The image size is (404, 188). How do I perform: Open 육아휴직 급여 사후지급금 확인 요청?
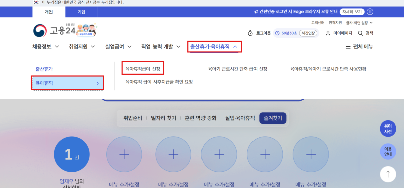coord(159,82)
